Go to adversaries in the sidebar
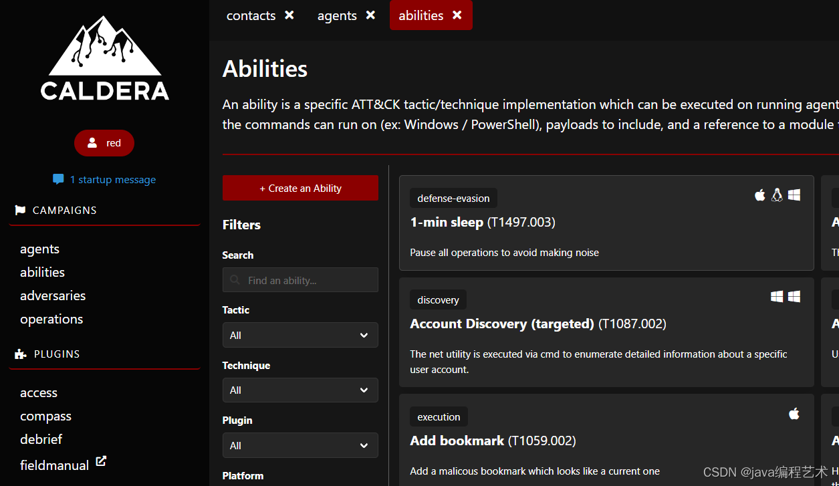The width and height of the screenshot is (839, 486). tap(53, 295)
